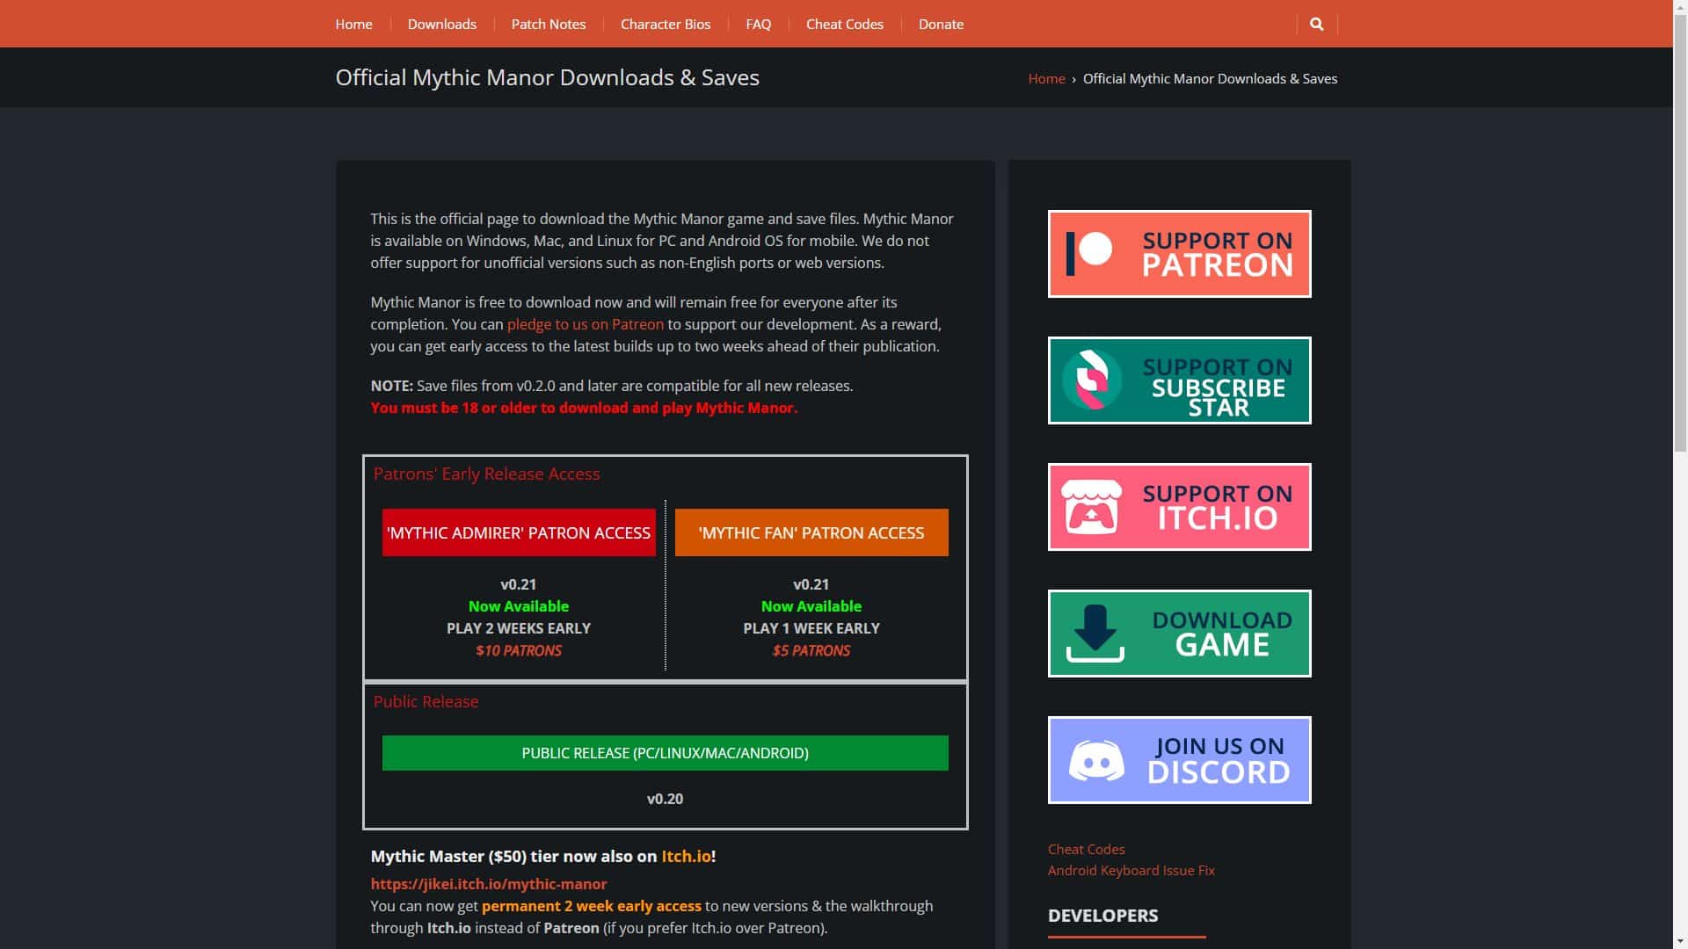The height and width of the screenshot is (949, 1688).
Task: Click 'Mythic Admirer' Patron Access button
Action: click(519, 532)
